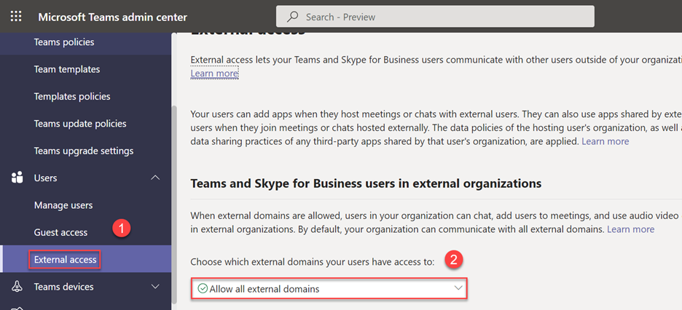Screen dimensions: 682x310
Task: Open Teams update policies
Action: pyautogui.click(x=80, y=124)
